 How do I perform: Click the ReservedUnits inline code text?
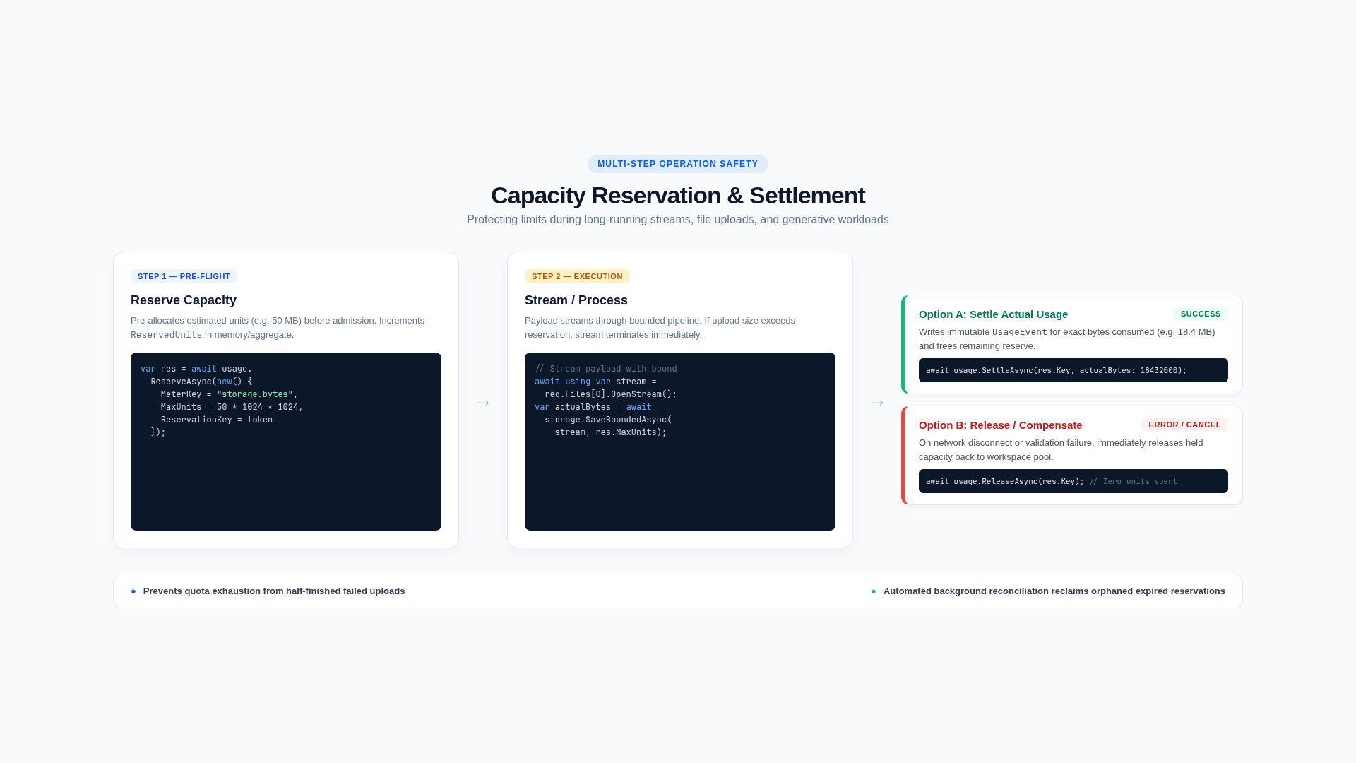point(166,335)
